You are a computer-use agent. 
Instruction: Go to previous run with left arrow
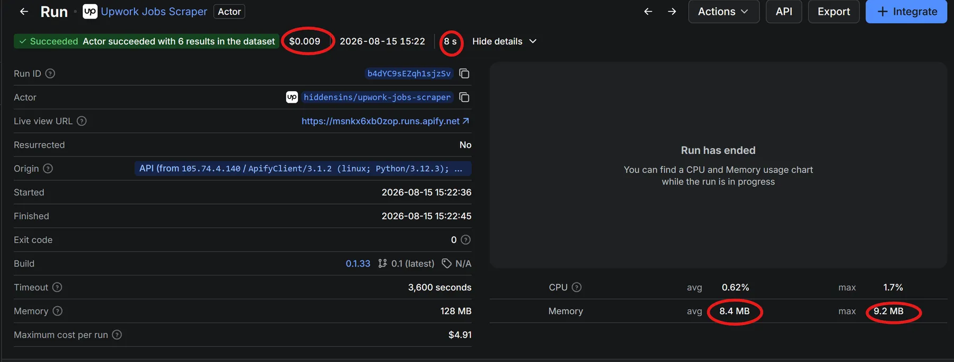point(648,11)
